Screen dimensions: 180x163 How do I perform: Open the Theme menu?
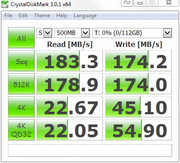pos(42,16)
